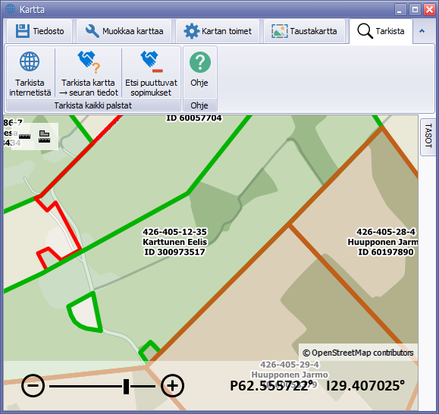
Task: Click Etsi puuttuvat sopimukset icon
Action: pos(152,62)
